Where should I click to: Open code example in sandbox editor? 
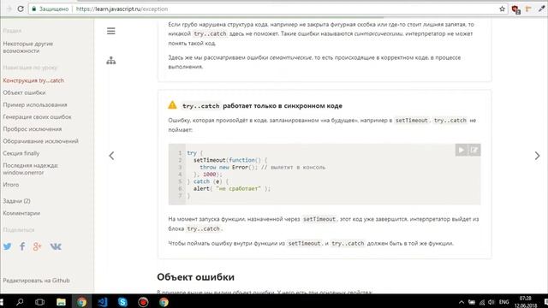(474, 150)
